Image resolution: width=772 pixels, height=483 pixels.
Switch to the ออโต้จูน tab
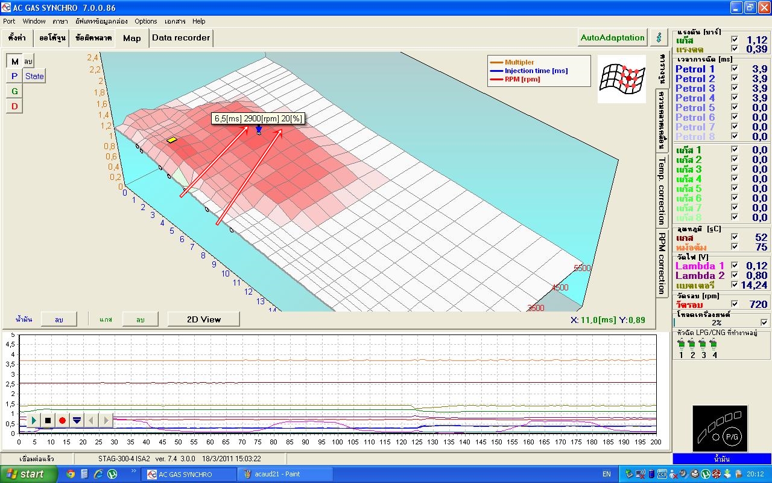52,37
